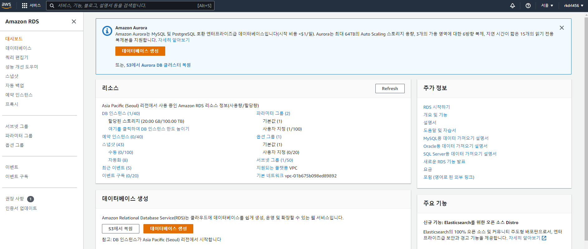
Task: Dismiss the Amazon Aurora info banner
Action: click(x=562, y=28)
